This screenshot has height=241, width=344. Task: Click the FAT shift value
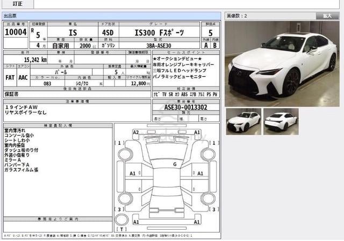[10, 77]
